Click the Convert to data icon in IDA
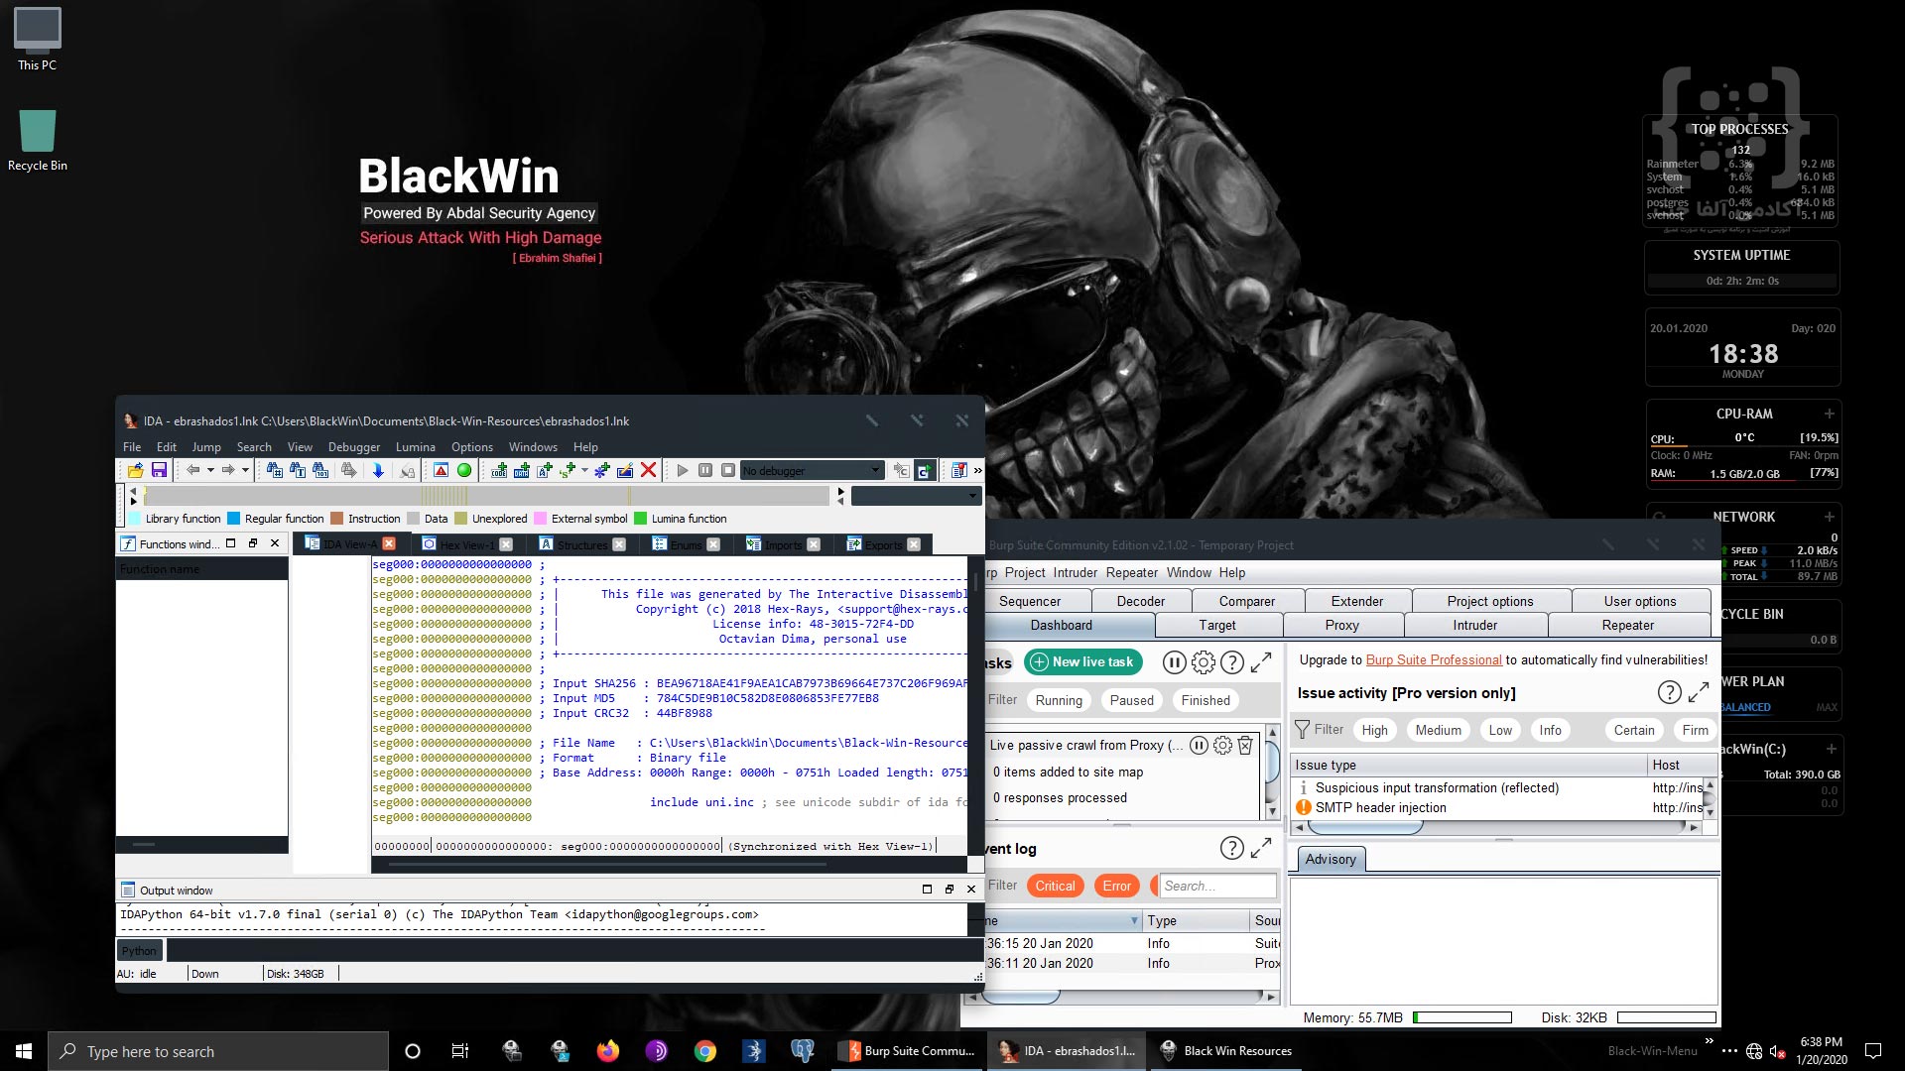Viewport: 1905px width, 1071px height. (522, 470)
